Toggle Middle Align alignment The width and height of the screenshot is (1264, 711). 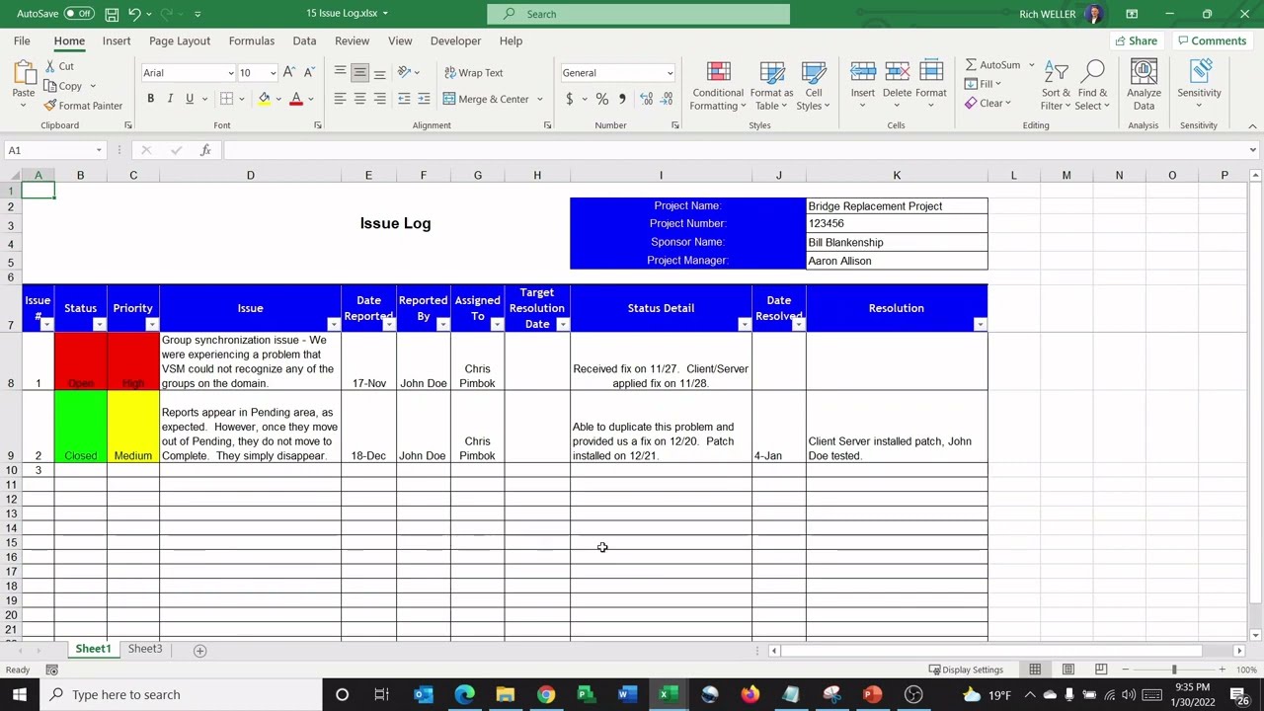click(359, 72)
